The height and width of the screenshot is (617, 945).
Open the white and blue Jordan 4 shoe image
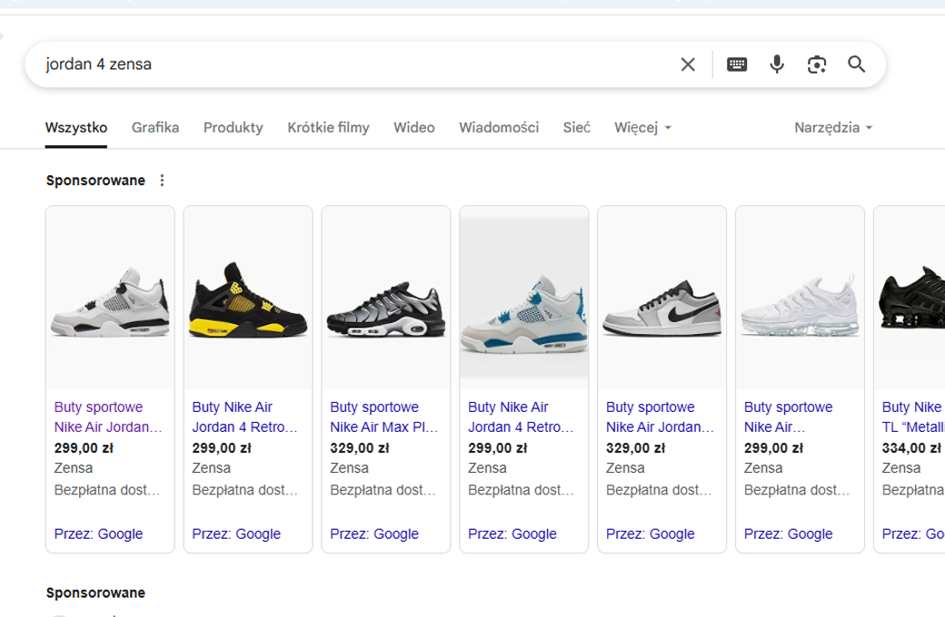tap(524, 298)
